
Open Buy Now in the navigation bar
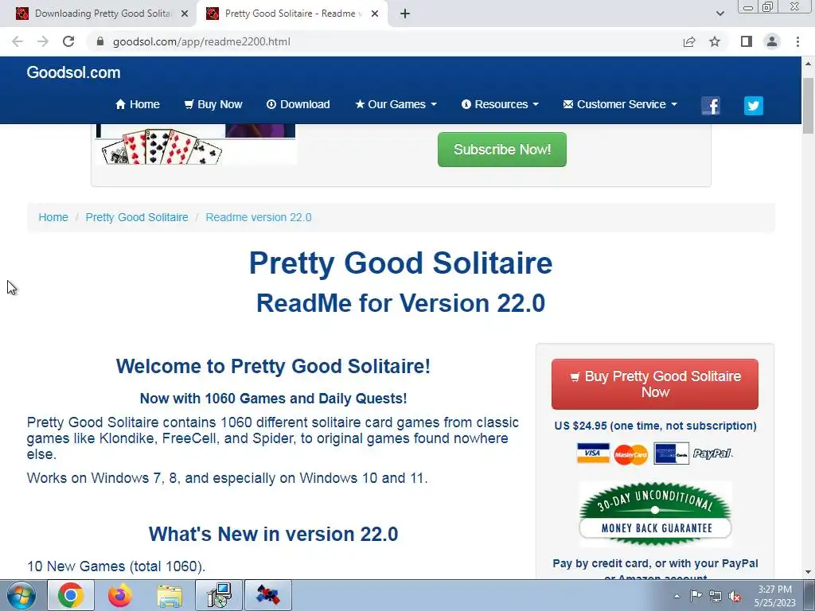click(213, 104)
